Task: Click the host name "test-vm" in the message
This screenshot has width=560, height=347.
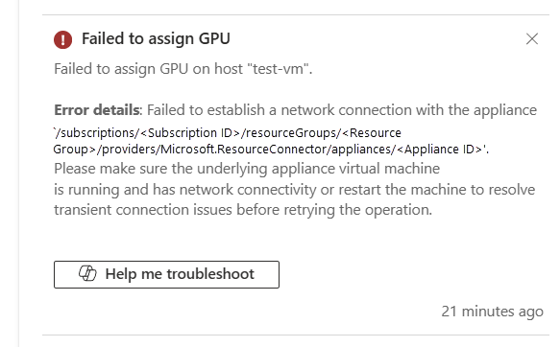Action: [279, 68]
